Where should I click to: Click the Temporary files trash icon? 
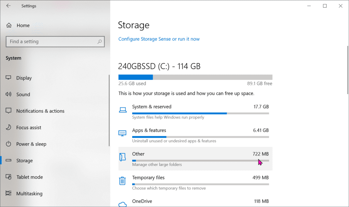(122, 181)
